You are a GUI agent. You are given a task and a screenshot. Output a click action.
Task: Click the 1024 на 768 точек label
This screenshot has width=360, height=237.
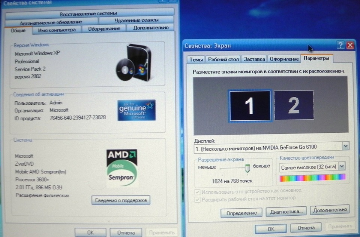(232, 181)
